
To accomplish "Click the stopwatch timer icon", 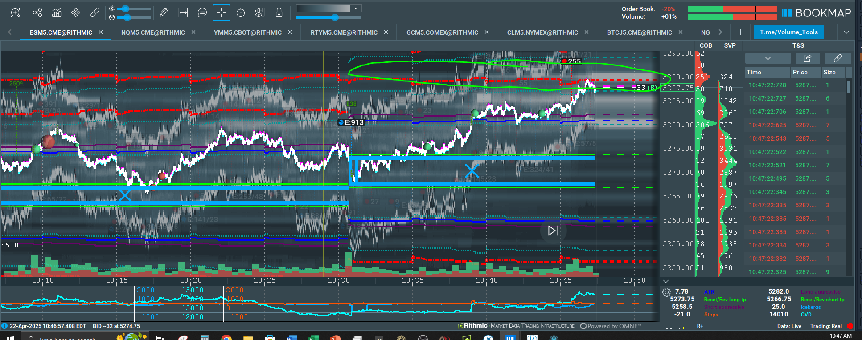I will (x=241, y=12).
